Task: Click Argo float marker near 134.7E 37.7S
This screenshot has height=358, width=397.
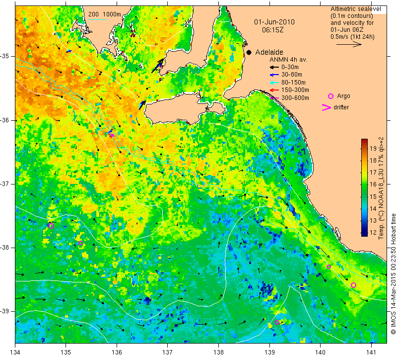Action: (52, 226)
